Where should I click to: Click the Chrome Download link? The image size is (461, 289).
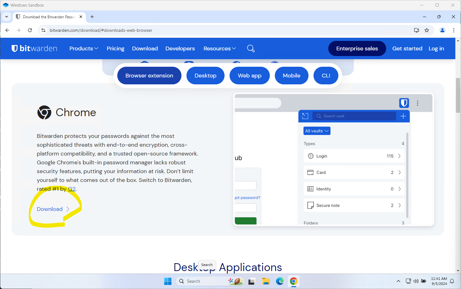pyautogui.click(x=53, y=209)
